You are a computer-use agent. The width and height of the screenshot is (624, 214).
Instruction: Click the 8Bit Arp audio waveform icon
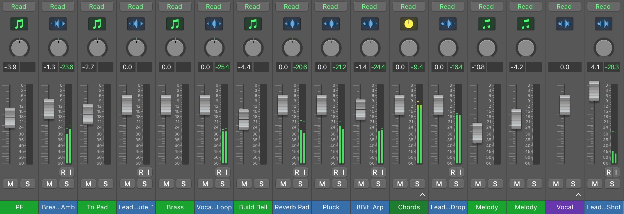pyautogui.click(x=370, y=24)
